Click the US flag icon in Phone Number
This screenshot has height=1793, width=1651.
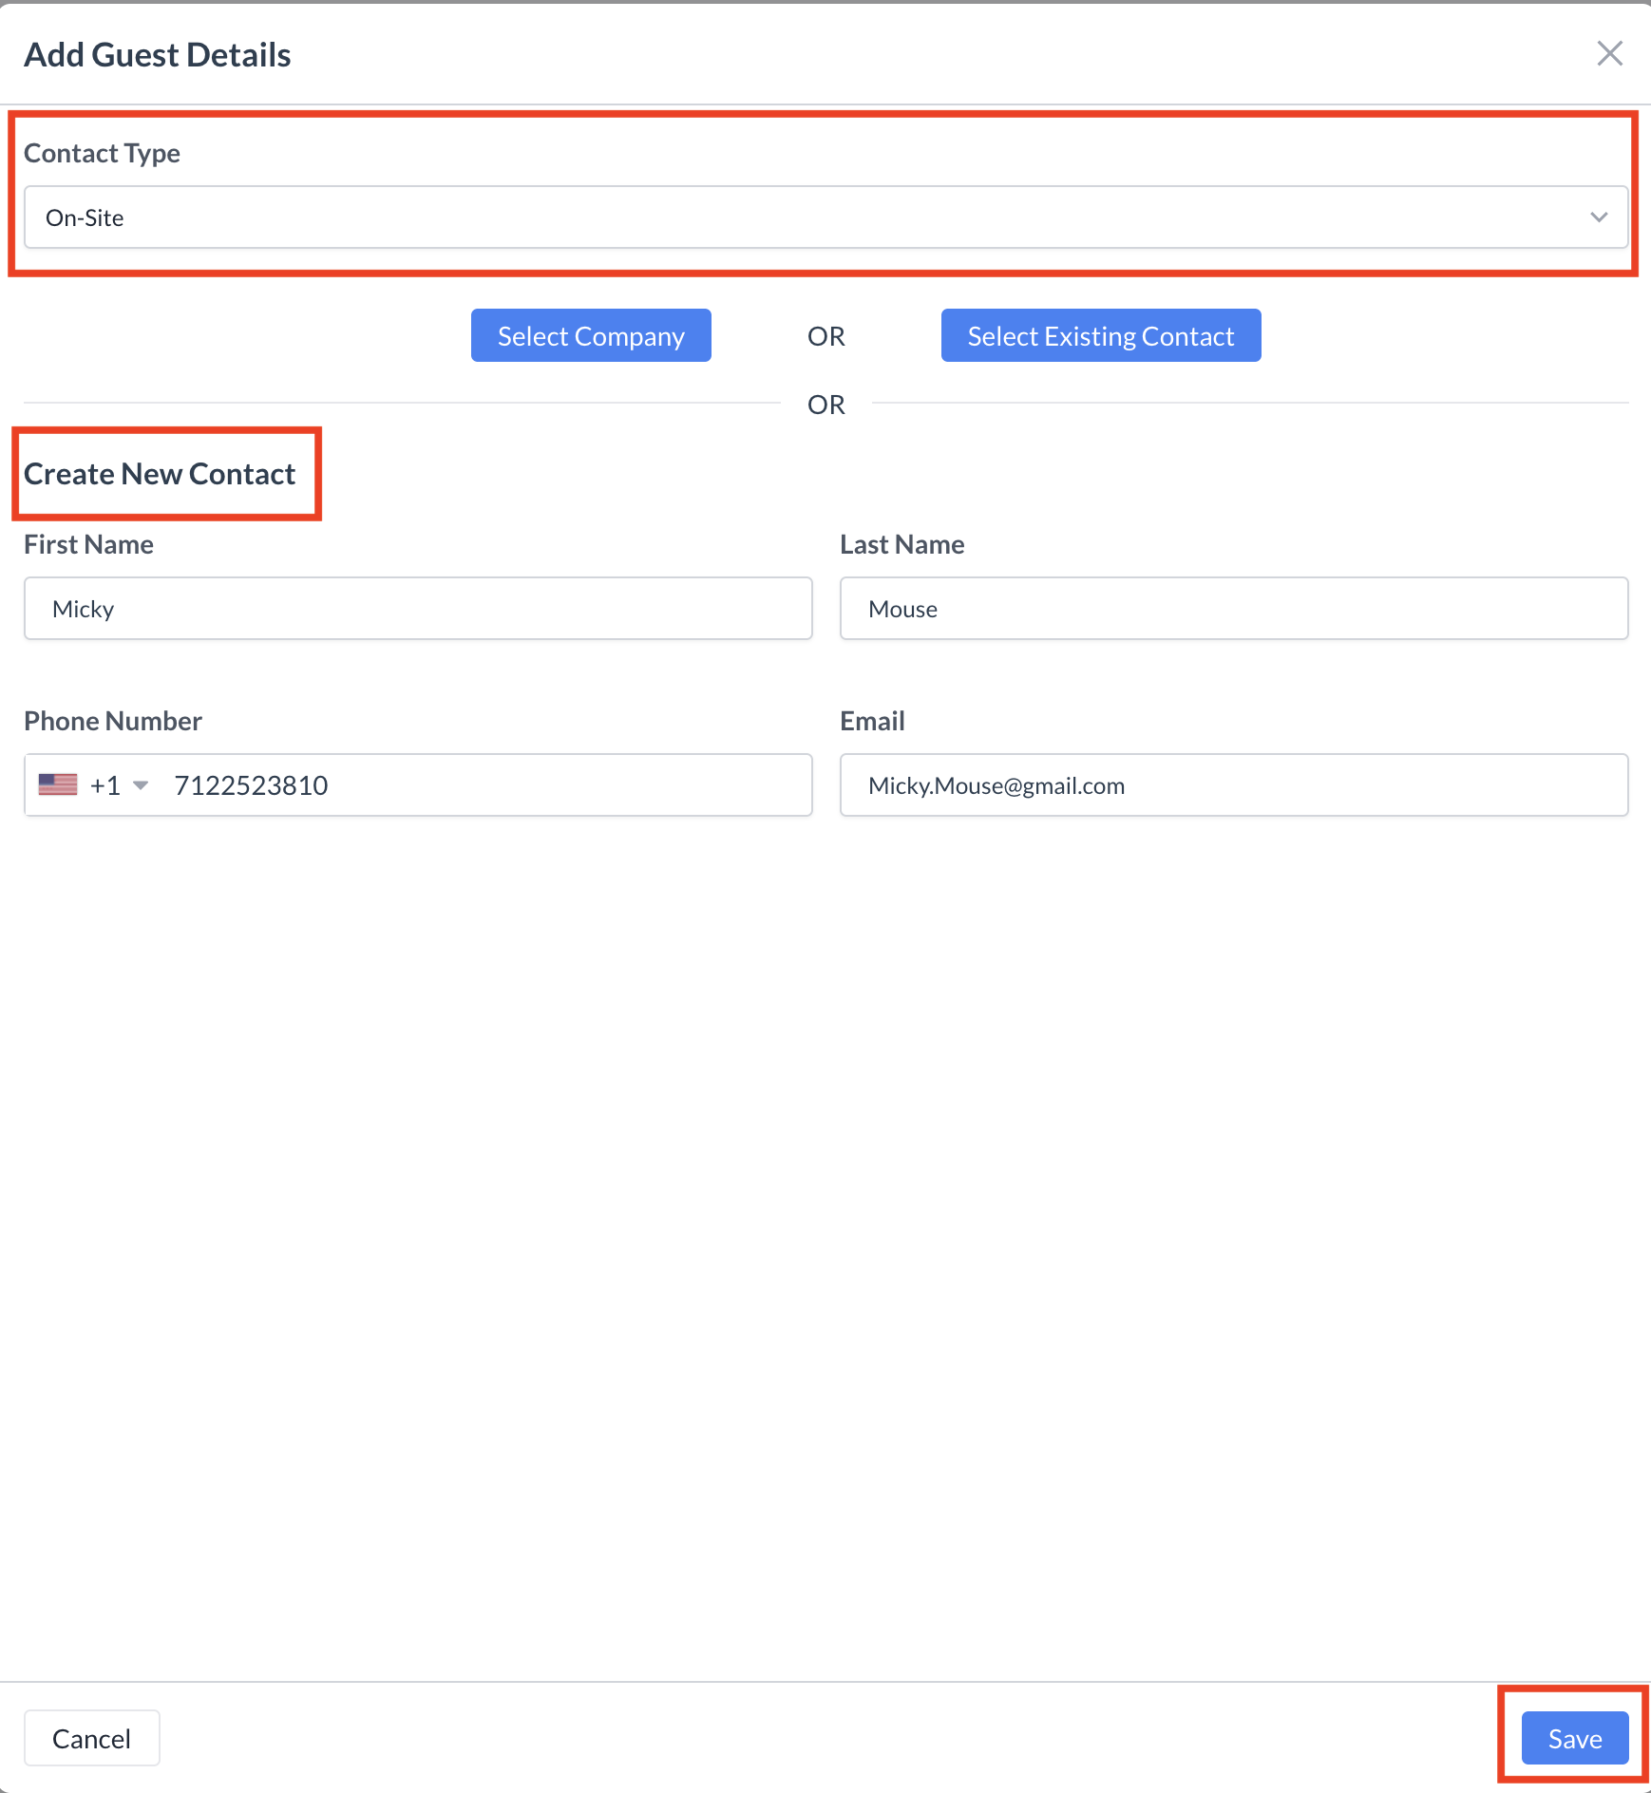[58, 785]
